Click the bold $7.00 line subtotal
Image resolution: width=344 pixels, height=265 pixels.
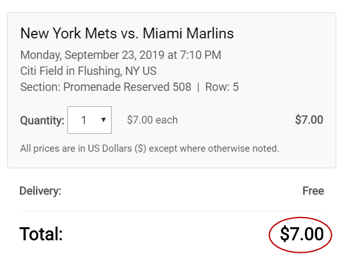pyautogui.click(x=309, y=120)
